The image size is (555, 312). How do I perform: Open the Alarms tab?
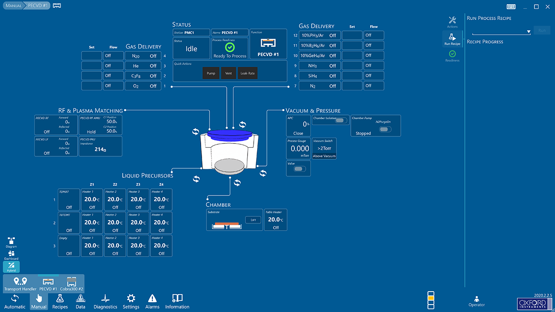click(x=152, y=301)
